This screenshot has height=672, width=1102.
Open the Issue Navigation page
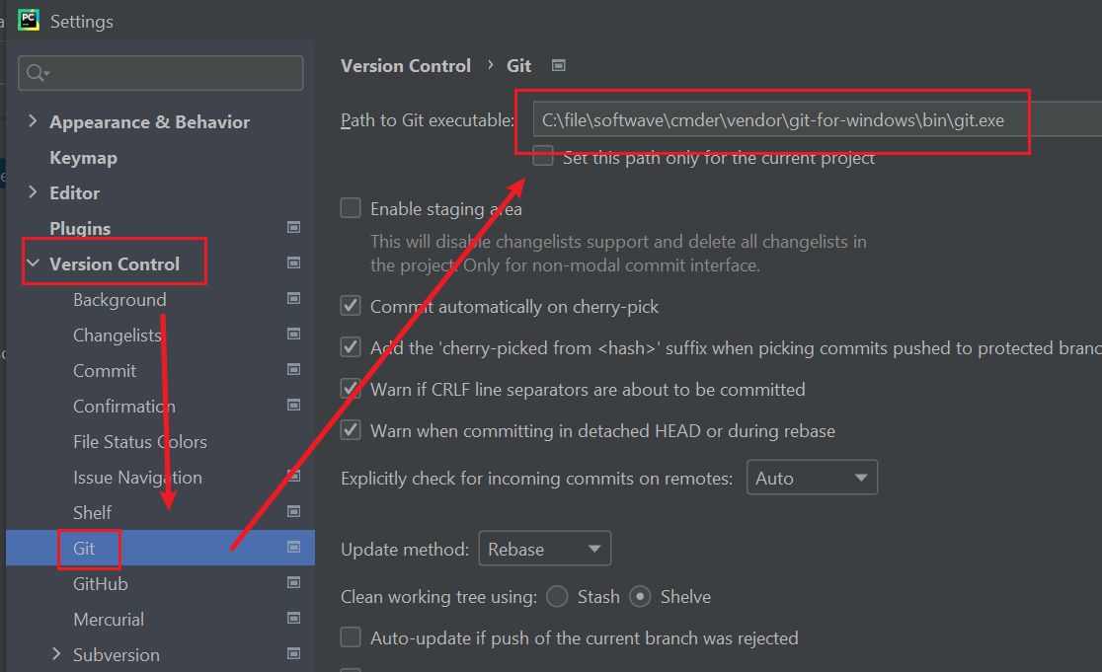click(138, 478)
